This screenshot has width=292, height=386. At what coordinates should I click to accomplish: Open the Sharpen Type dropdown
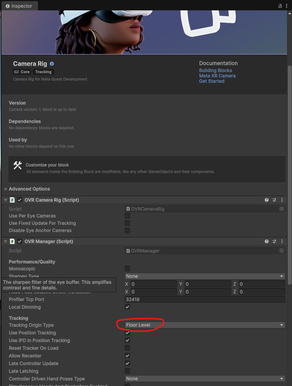[x=205, y=276]
